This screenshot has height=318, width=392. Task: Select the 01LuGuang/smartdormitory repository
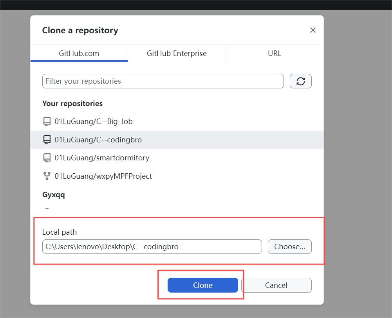(x=177, y=158)
